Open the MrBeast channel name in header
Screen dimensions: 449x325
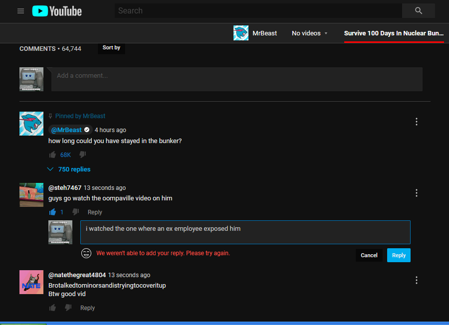(264, 33)
